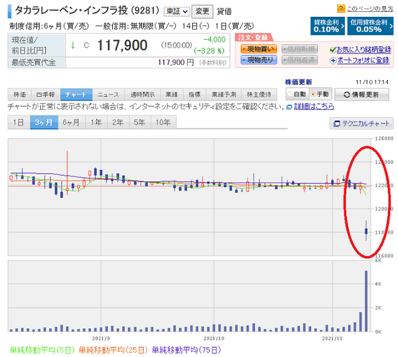This screenshot has height=357, width=398.
Task: Click the タカラレーベン・インフラ投 (9281) title
Action: (87, 11)
